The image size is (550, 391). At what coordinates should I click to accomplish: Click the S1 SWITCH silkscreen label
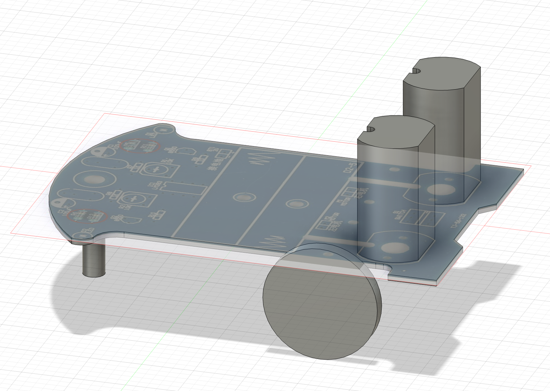pos(400,215)
